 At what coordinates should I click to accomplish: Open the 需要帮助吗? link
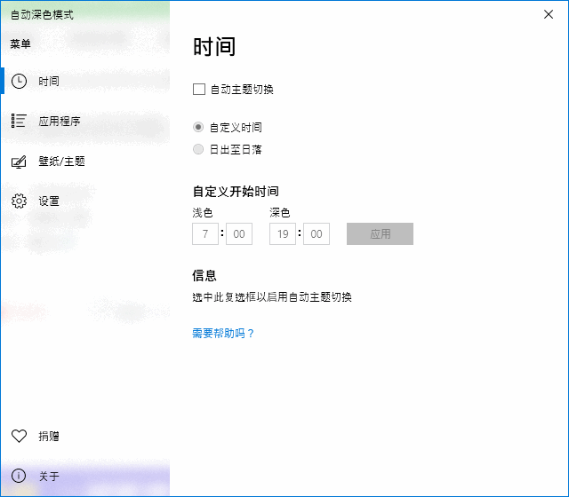(x=223, y=334)
